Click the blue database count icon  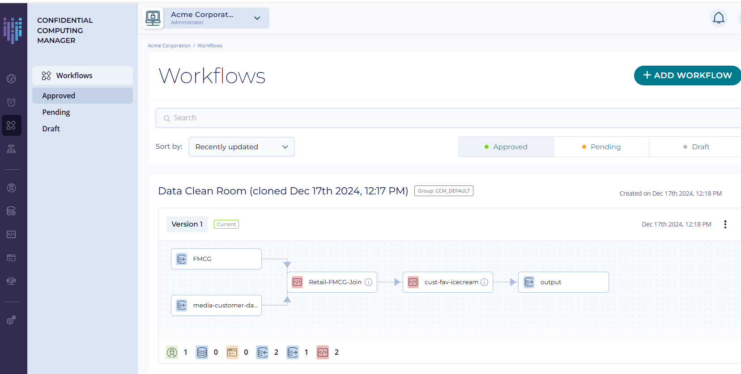point(202,353)
